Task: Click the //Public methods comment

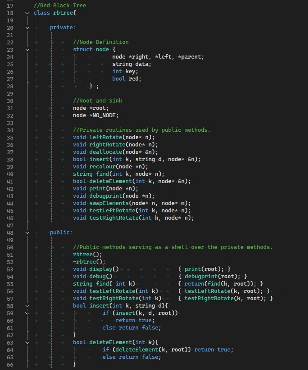Action: [x=173, y=247]
